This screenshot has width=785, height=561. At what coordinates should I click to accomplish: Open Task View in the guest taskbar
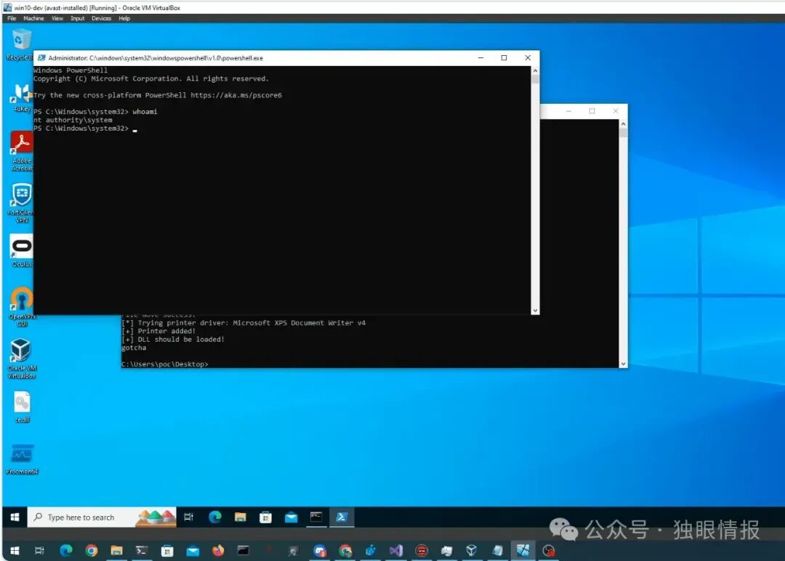pos(189,517)
